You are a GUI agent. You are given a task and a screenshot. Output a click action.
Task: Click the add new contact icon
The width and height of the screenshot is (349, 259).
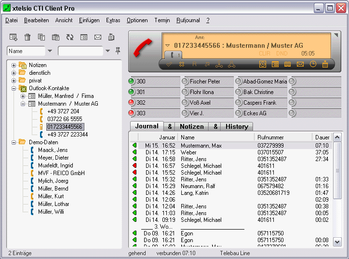click(13, 37)
